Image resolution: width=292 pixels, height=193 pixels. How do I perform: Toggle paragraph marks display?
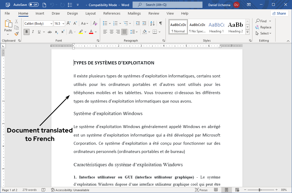160,23
